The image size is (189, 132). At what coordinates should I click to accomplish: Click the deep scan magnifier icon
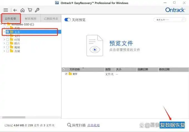(69, 125)
